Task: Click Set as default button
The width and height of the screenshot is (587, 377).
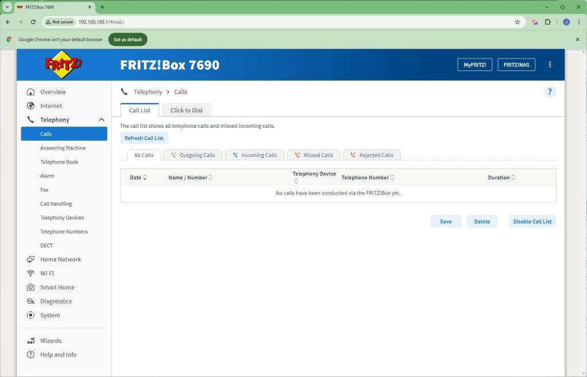Action: 128,40
